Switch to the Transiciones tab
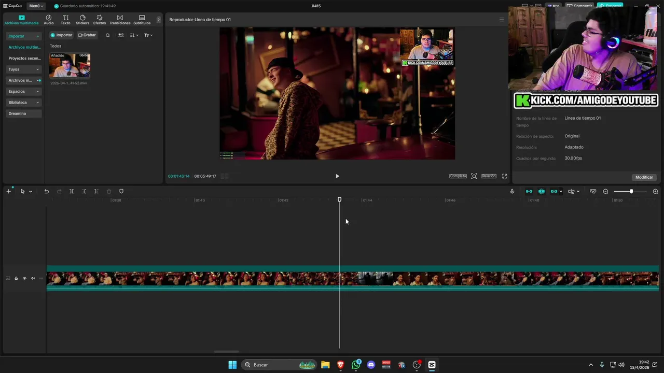 (120, 20)
